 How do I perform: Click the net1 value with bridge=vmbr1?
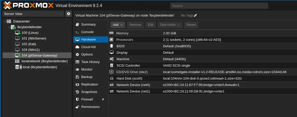pos(194,91)
